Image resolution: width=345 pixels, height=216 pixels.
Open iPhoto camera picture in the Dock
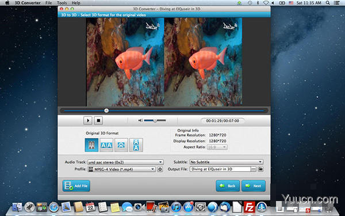(164, 207)
